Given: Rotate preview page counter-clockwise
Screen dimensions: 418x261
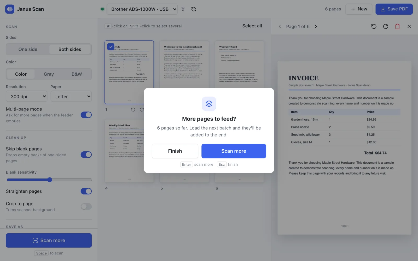Looking at the screenshot, I should [374, 26].
